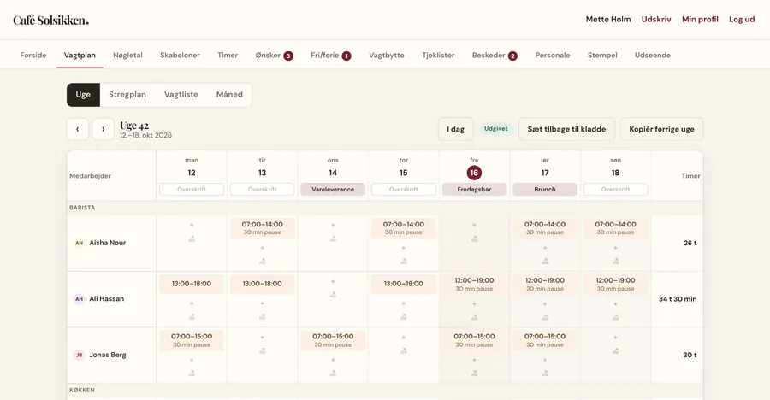The image size is (770, 400).
Task: Open the Vagtbytte tab
Action: pyautogui.click(x=387, y=55)
